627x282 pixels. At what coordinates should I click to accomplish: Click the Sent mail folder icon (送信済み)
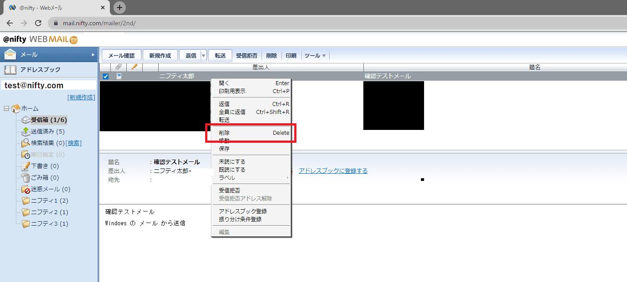tap(26, 131)
